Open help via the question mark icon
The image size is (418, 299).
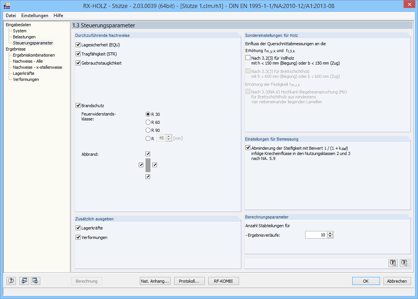(x=11, y=281)
